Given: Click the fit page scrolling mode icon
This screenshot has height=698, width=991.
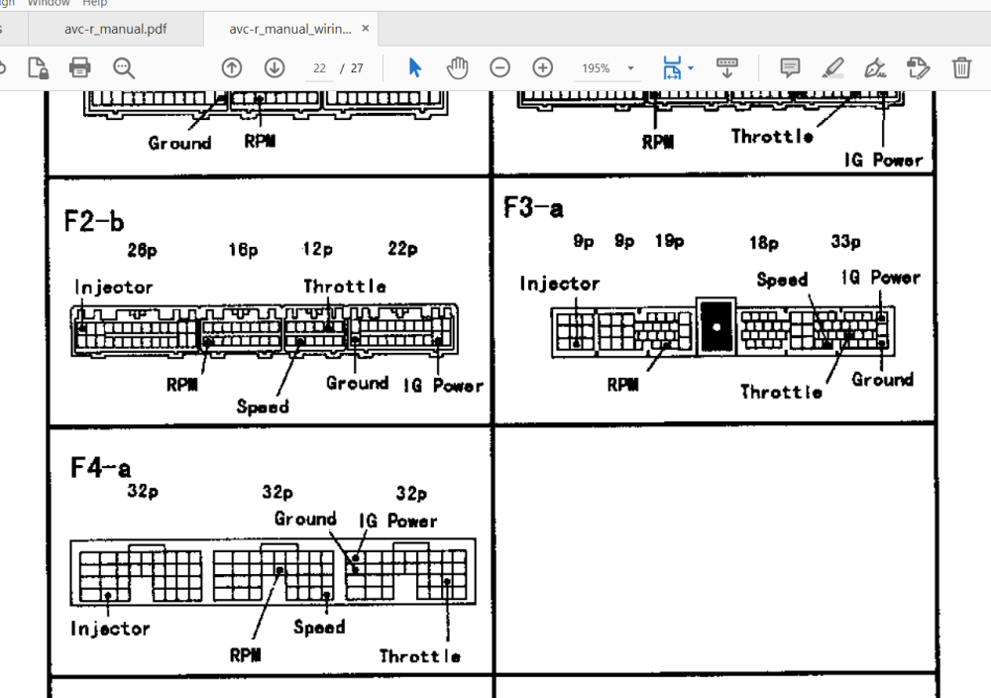Looking at the screenshot, I should point(672,67).
